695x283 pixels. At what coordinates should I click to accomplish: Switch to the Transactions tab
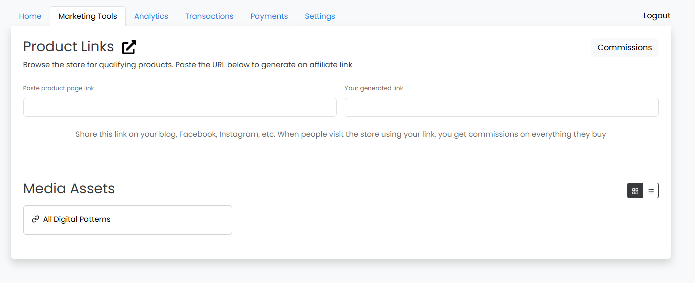(x=209, y=16)
